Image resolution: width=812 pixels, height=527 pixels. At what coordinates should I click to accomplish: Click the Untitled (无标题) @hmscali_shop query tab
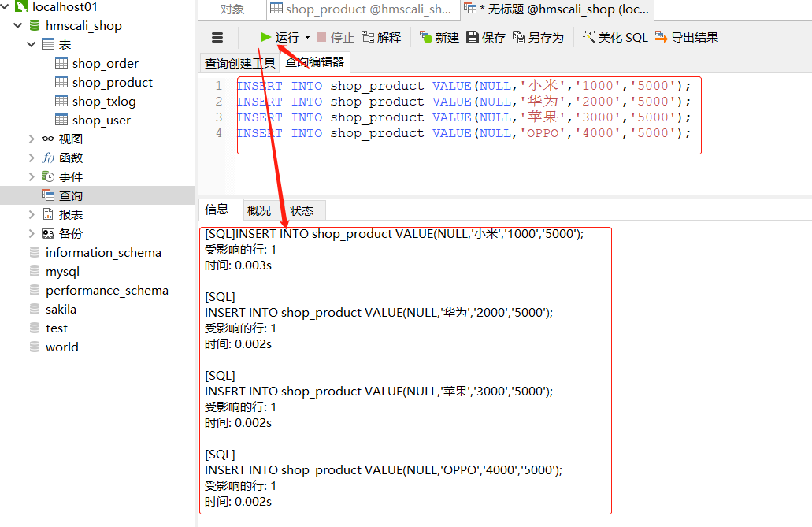(557, 9)
